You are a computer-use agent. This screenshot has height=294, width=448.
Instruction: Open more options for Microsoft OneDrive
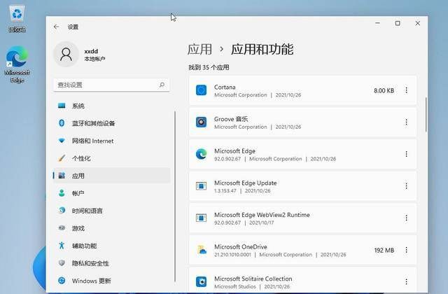pos(406,250)
